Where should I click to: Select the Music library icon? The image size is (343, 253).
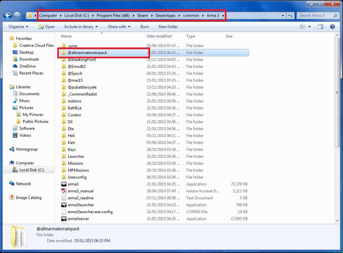15,101
